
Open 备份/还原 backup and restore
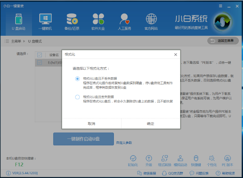[72, 21]
